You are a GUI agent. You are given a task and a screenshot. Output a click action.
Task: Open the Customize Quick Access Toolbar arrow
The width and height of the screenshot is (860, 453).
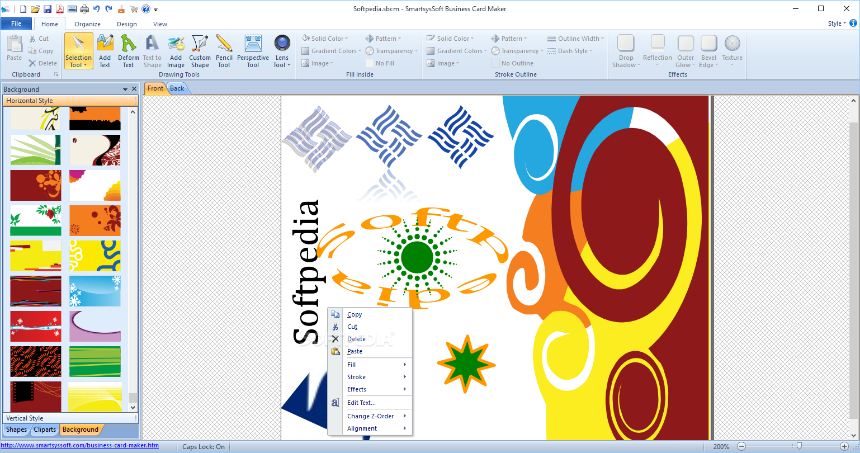(x=156, y=10)
